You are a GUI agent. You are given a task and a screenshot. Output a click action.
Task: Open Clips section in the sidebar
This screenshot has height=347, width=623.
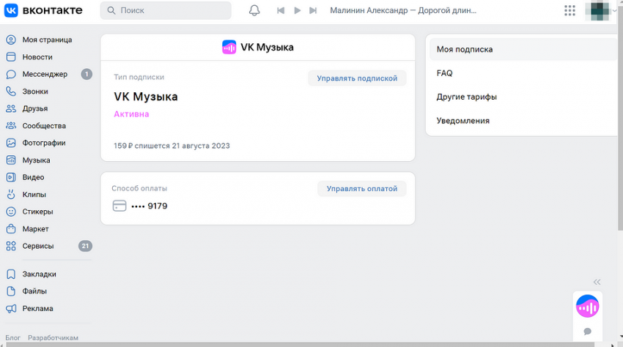[x=34, y=195]
